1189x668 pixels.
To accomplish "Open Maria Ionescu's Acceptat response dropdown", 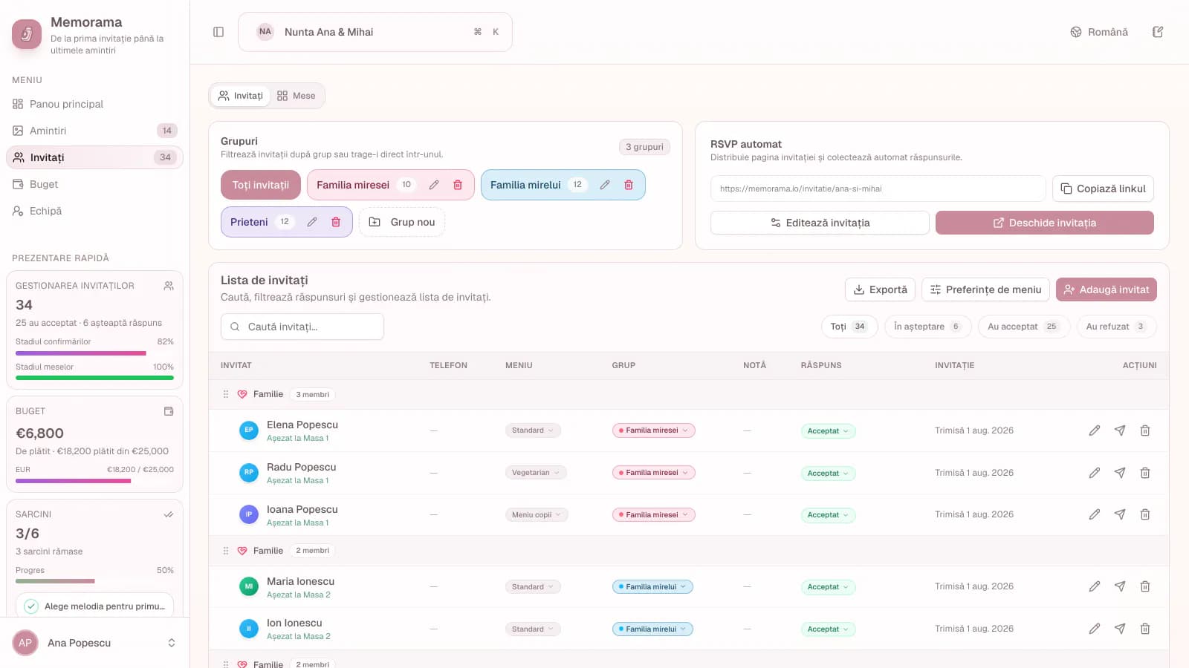I will point(828,587).
